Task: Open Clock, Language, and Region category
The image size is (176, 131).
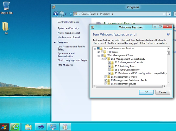Action: pos(73,60)
